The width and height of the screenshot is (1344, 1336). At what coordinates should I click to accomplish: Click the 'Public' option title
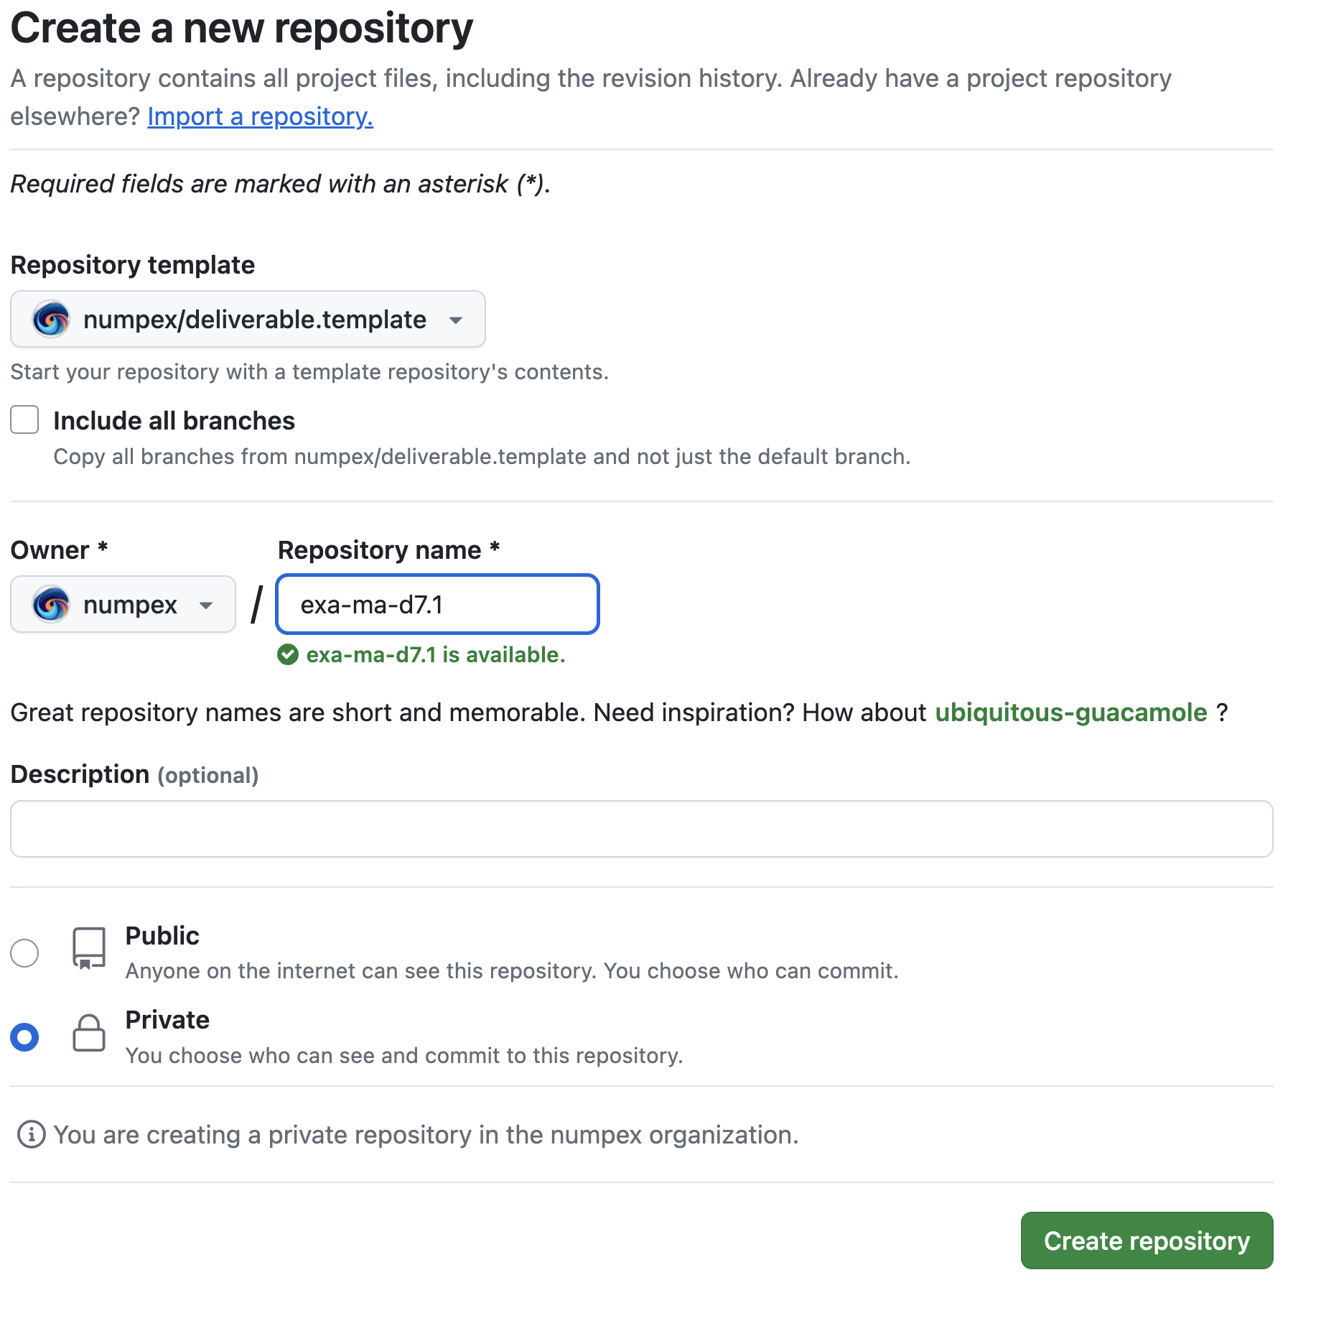(162, 936)
